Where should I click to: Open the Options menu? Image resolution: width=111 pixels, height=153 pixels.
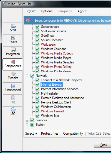47,11
